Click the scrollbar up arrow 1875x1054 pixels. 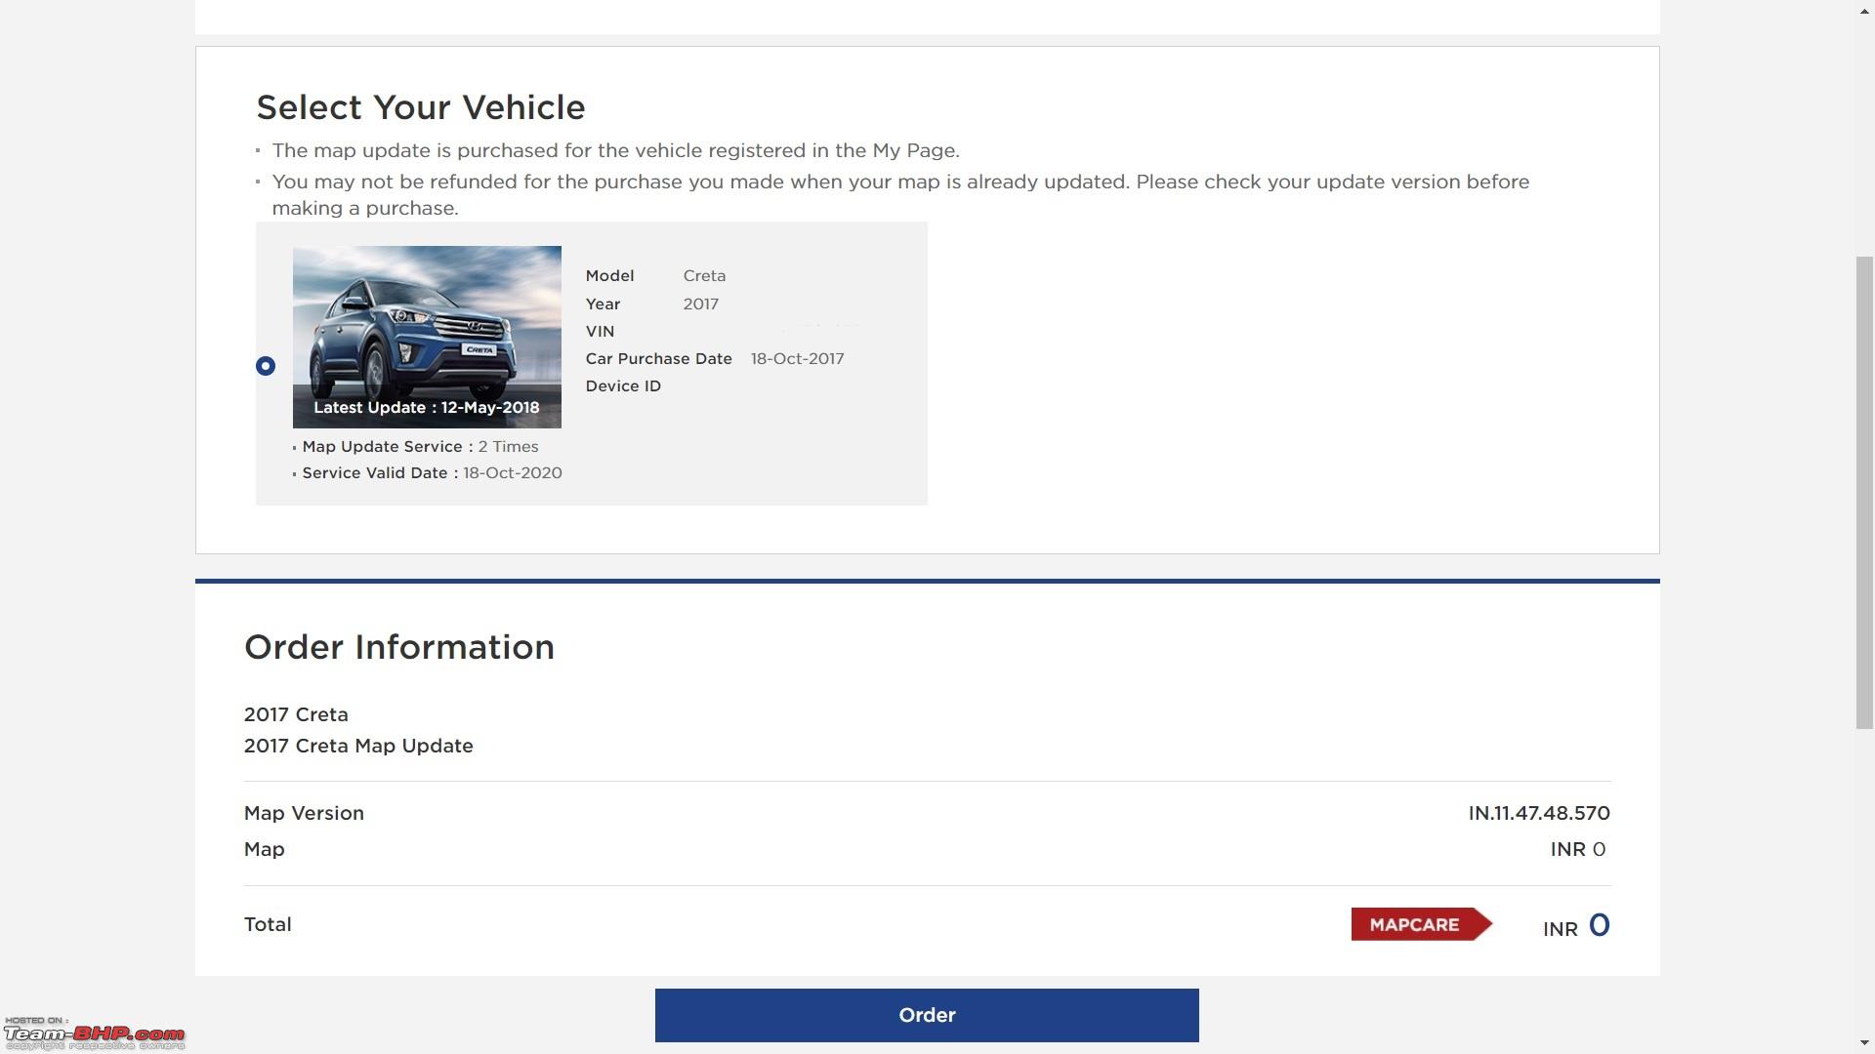click(x=1865, y=10)
